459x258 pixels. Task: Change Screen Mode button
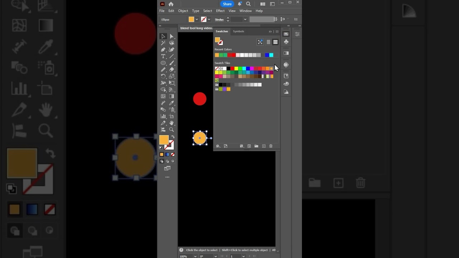(167, 168)
